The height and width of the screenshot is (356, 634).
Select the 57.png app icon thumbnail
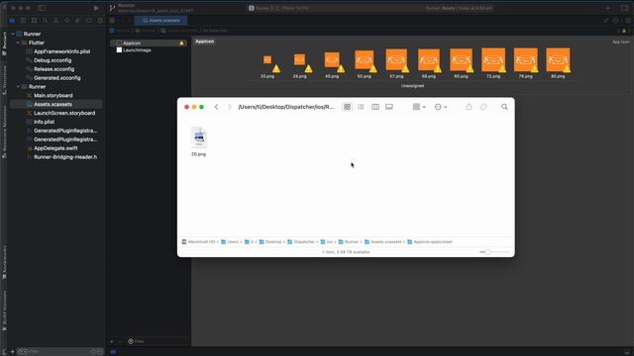tap(396, 59)
